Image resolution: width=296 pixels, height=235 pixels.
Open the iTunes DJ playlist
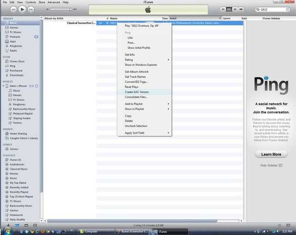point(15,160)
